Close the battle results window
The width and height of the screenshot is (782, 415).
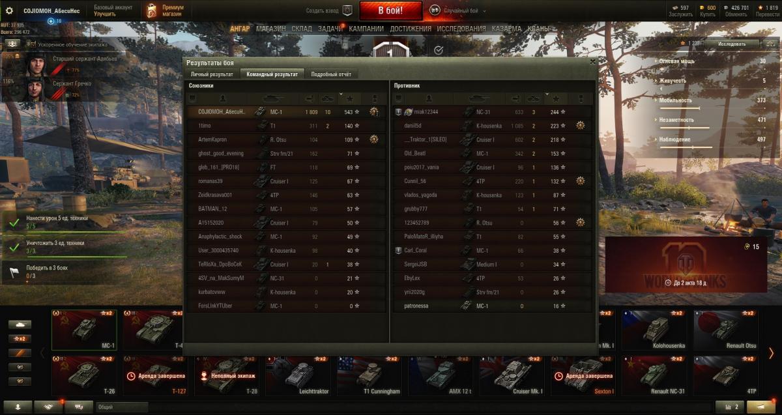click(x=592, y=62)
